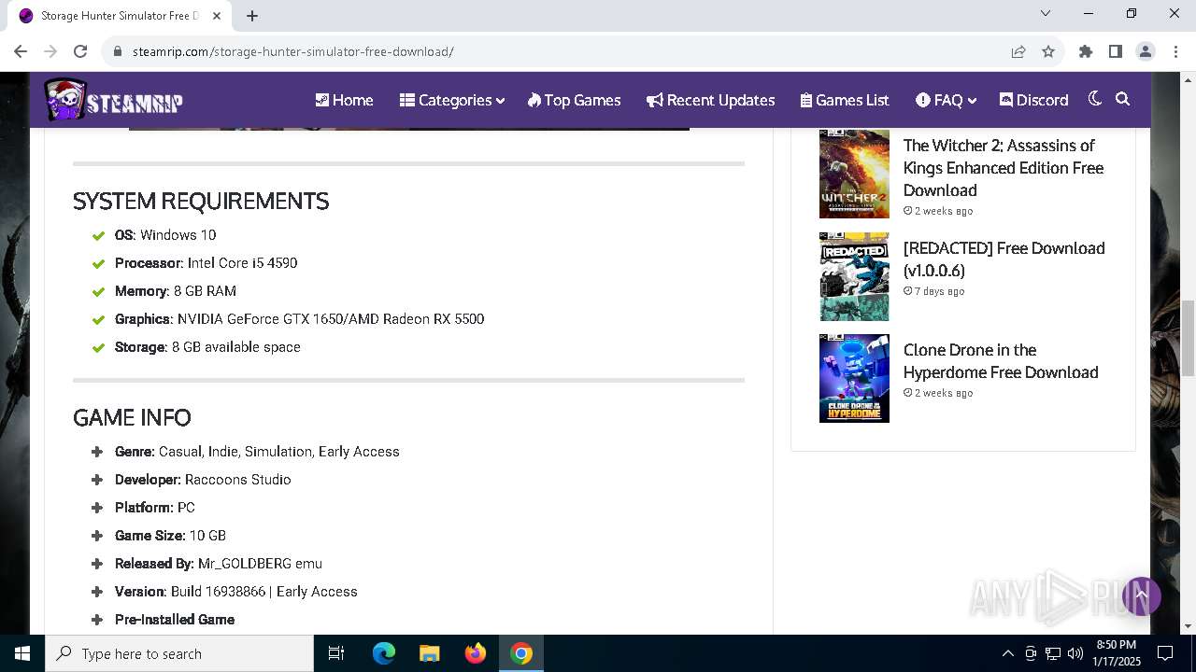Click 'Intel Core i5 4590' processor text
The height and width of the screenshot is (672, 1196).
[242, 263]
